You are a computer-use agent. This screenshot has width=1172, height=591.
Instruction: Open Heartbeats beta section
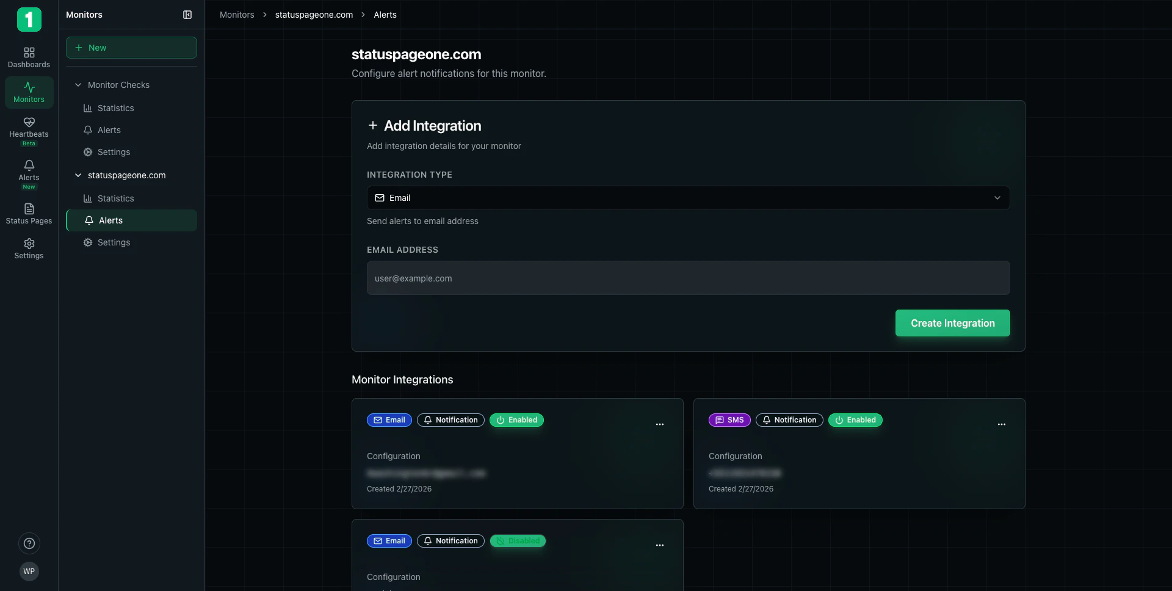(x=29, y=131)
